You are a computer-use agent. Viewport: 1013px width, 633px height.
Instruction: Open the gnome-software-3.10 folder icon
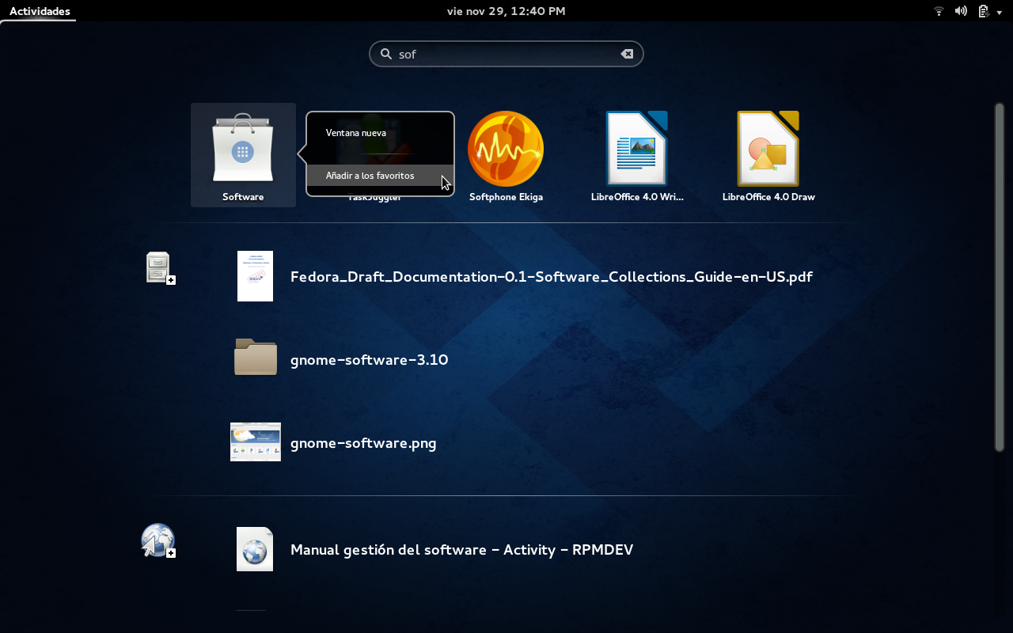pyautogui.click(x=256, y=357)
